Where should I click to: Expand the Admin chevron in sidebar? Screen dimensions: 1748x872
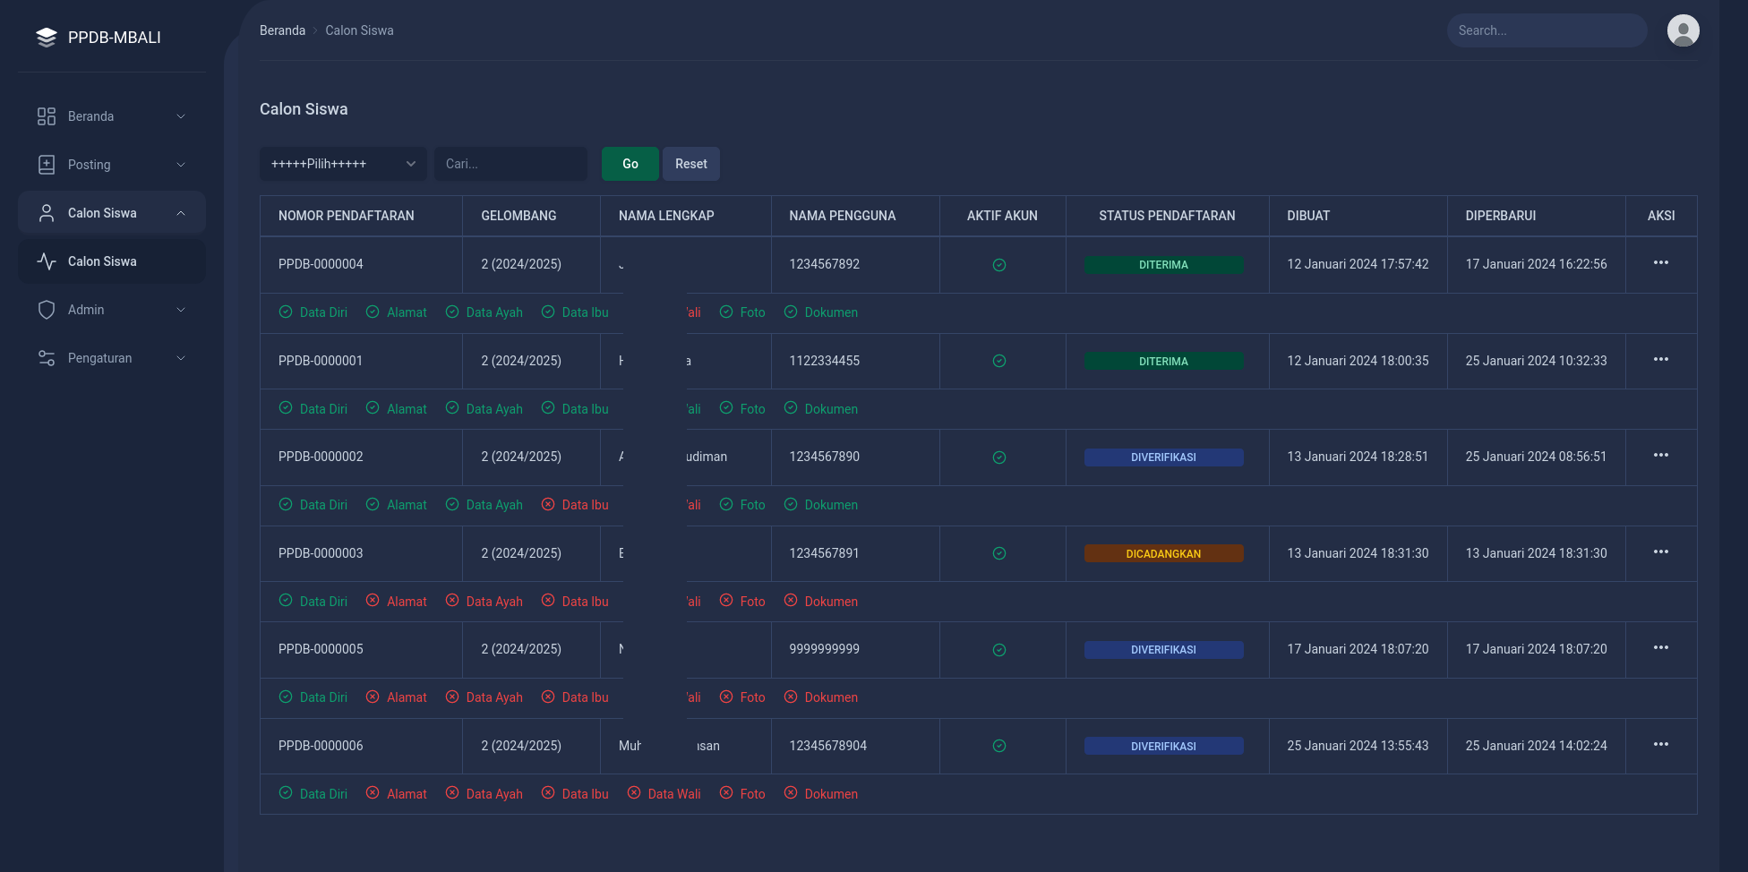181,310
